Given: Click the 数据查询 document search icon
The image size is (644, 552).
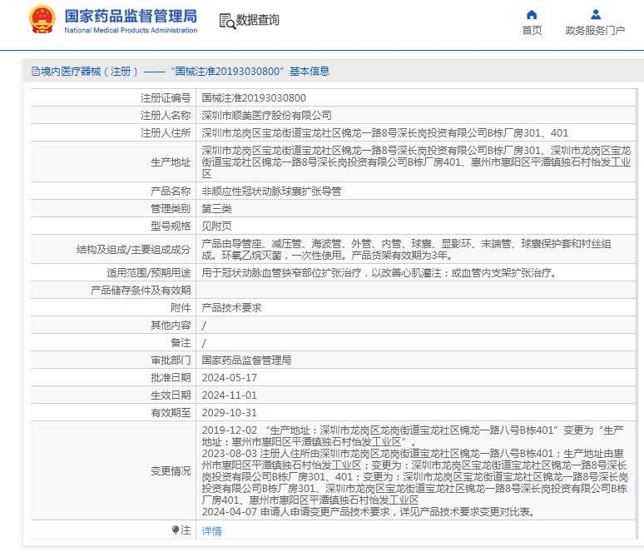Looking at the screenshot, I should [225, 21].
